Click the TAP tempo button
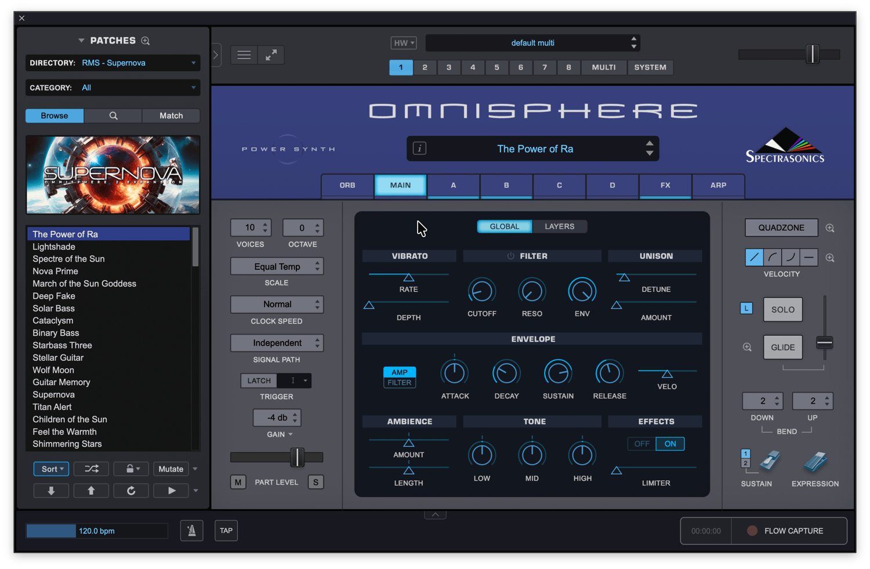Viewport: 870px width, 569px height. coord(226,531)
